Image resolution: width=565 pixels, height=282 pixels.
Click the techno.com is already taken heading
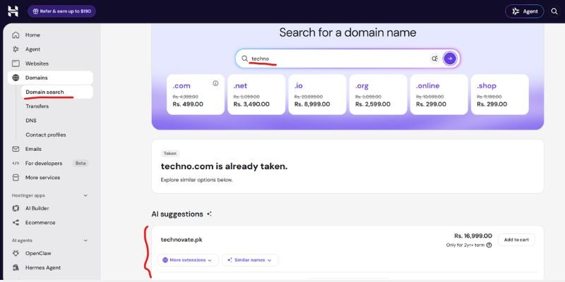click(x=224, y=166)
